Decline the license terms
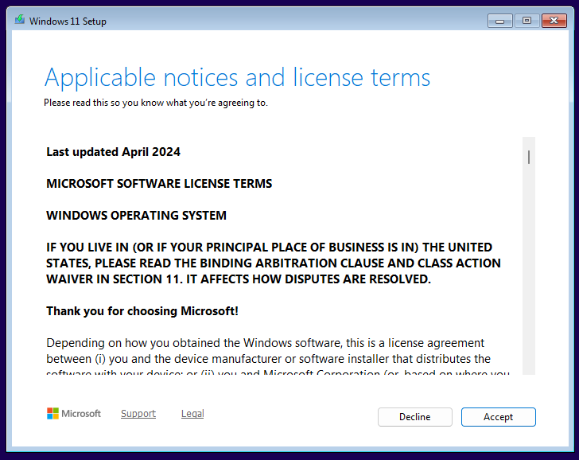This screenshot has width=579, height=460. point(414,417)
